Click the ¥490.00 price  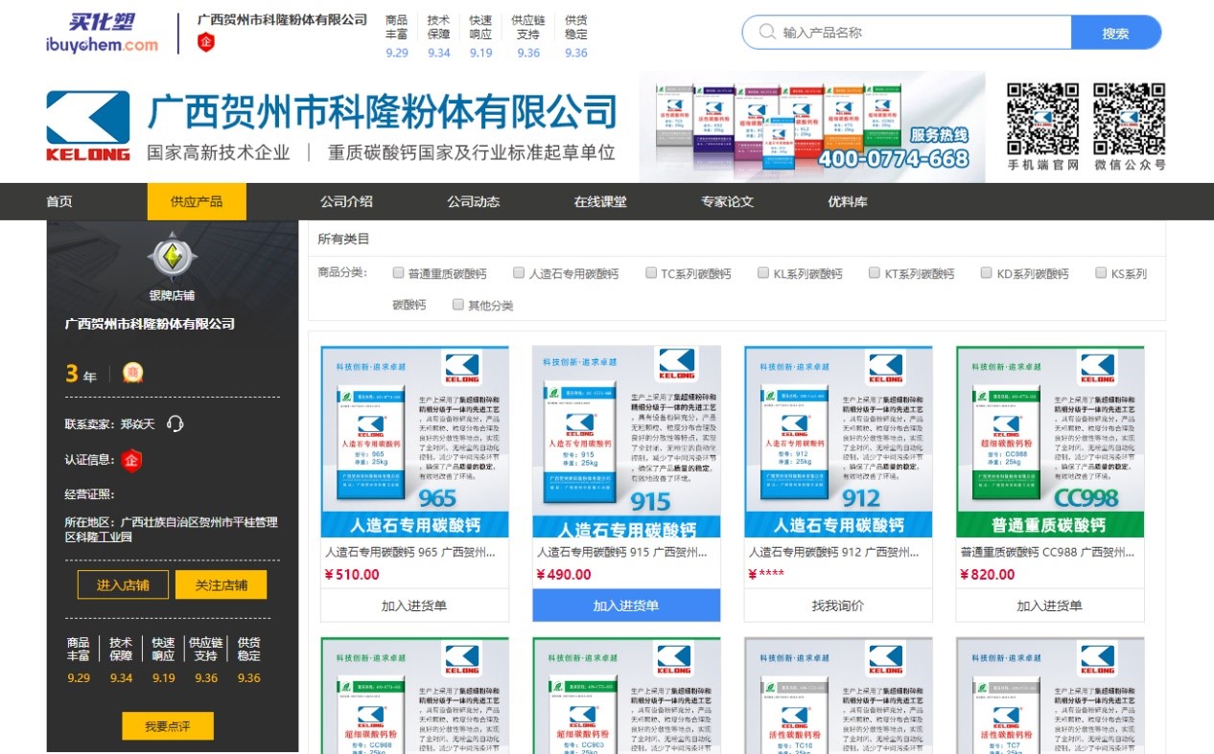click(564, 575)
